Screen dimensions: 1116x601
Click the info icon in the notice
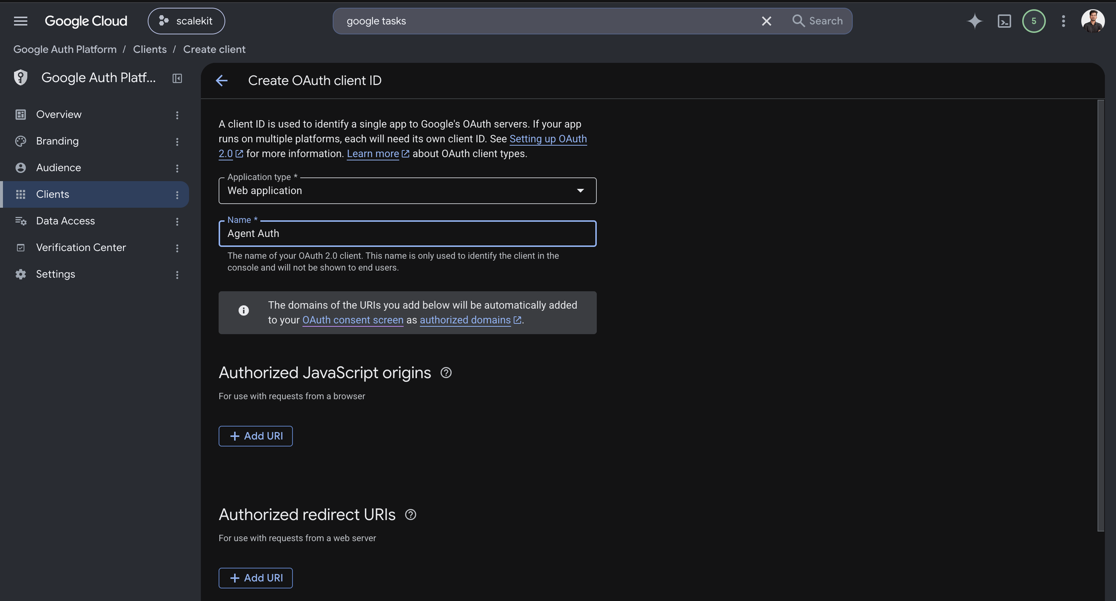click(x=243, y=311)
